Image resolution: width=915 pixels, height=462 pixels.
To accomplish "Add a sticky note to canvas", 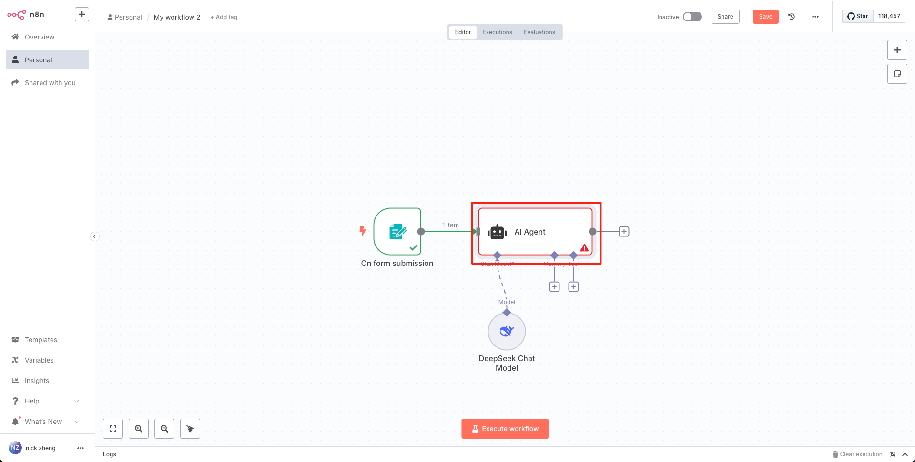I will (x=897, y=74).
